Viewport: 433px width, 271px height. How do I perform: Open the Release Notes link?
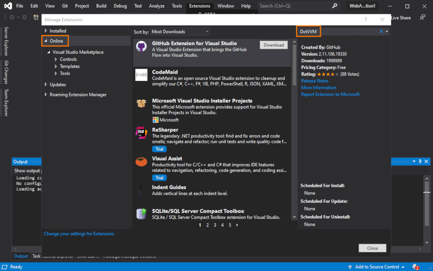coord(315,81)
